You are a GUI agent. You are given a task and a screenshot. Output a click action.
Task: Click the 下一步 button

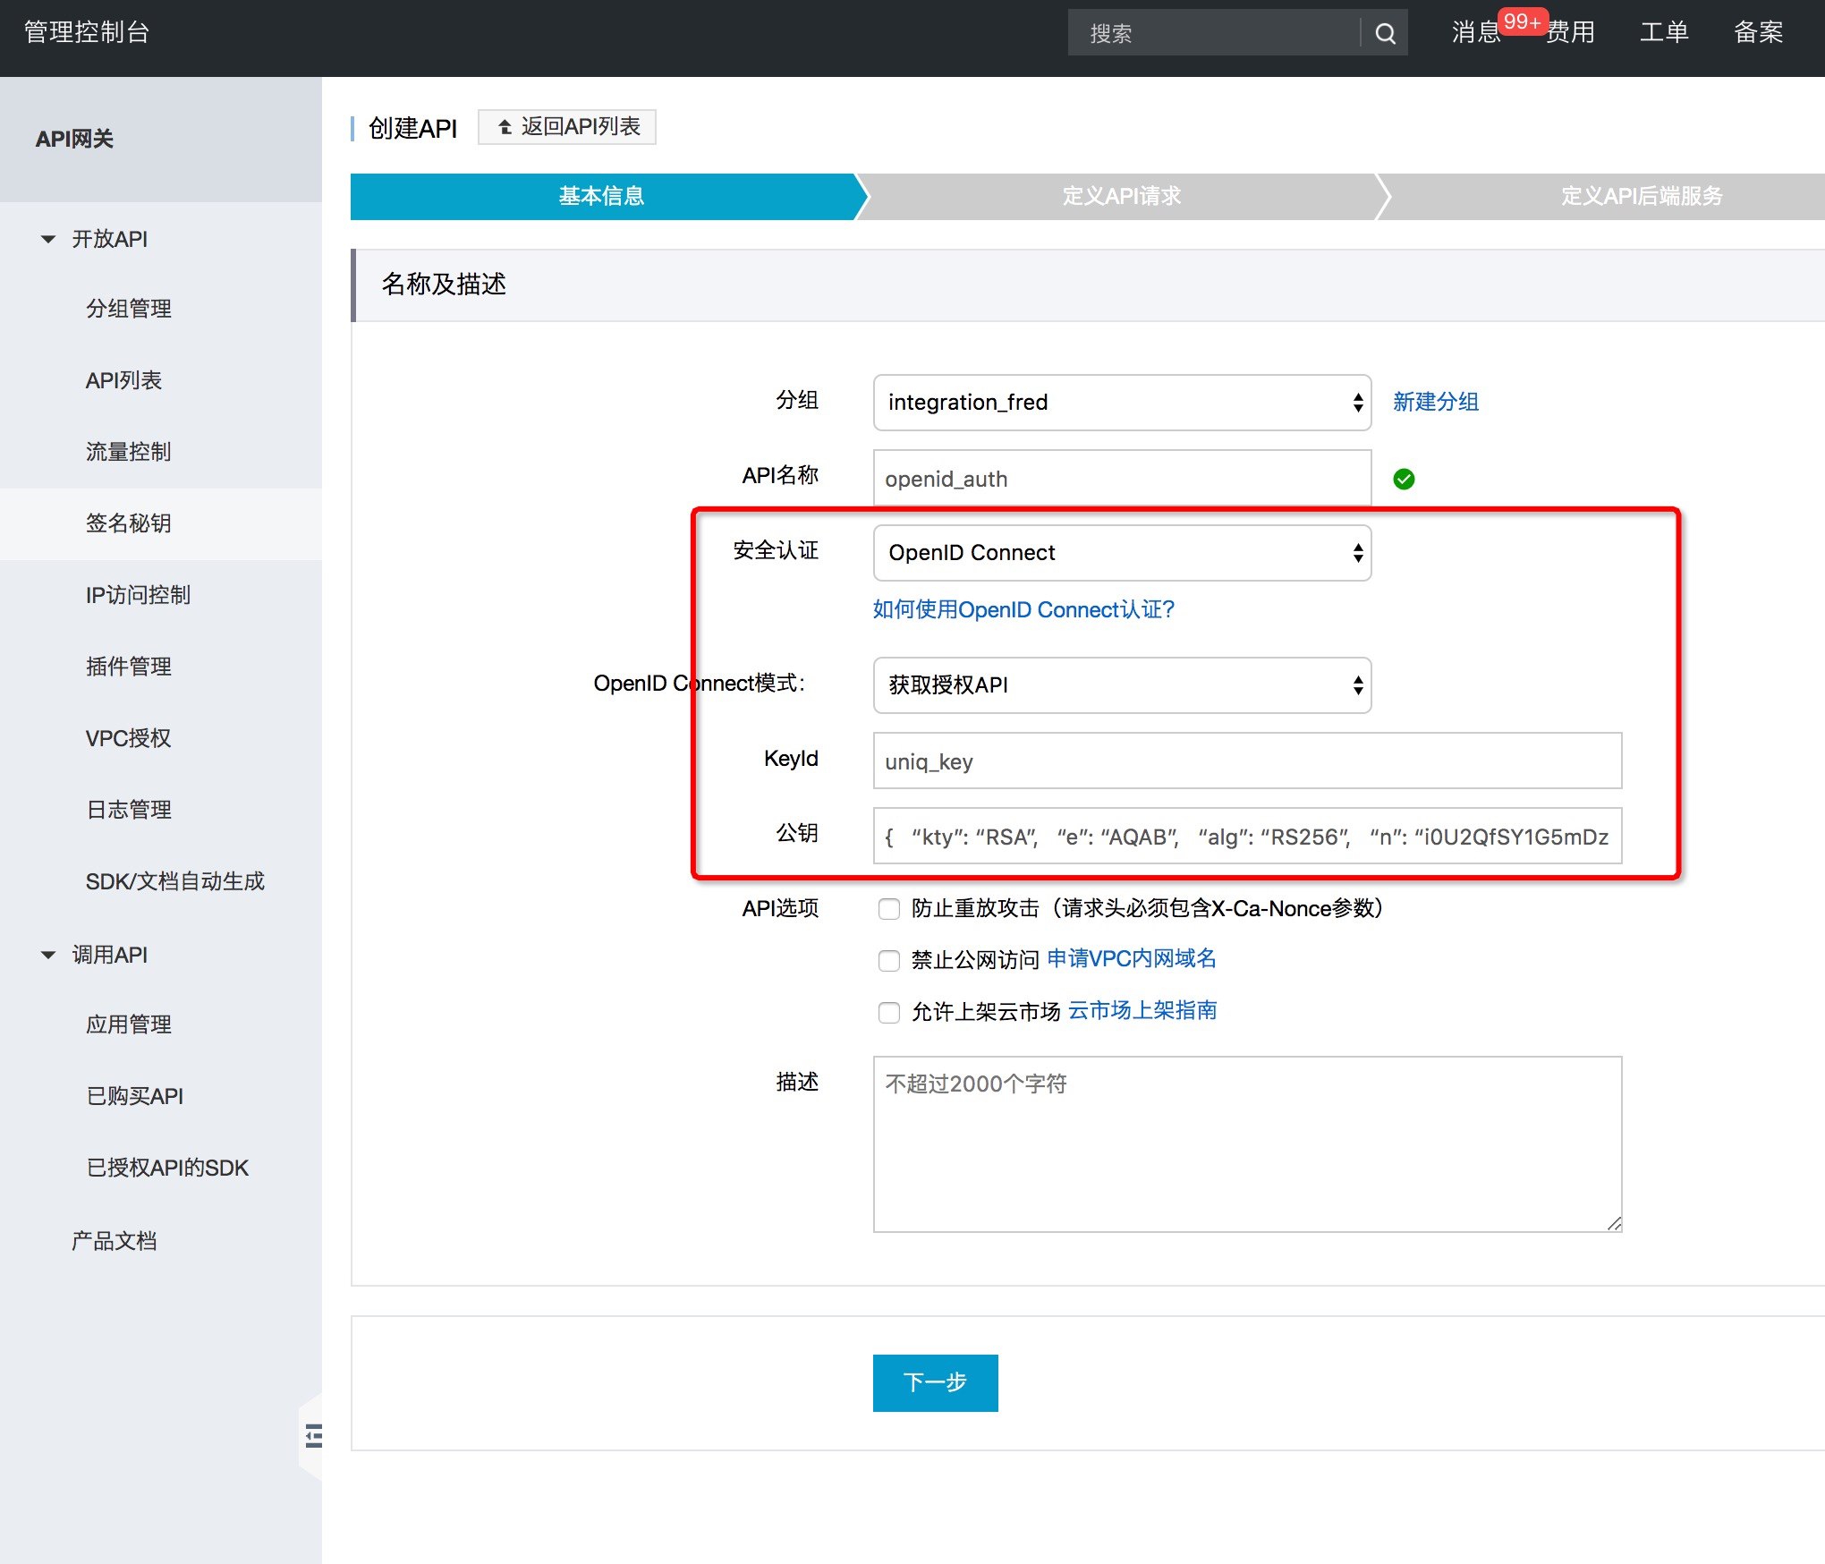935,1382
